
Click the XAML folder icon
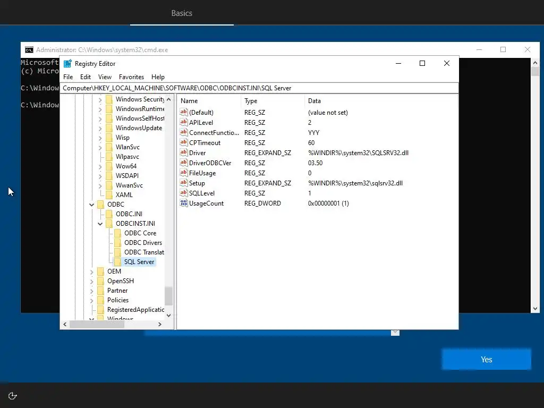point(109,195)
